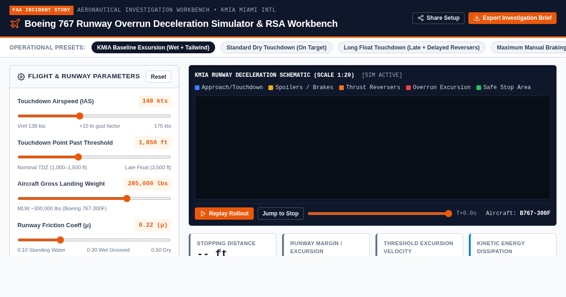Click the 295,000 lbs weight value
The width and height of the screenshot is (566, 297).
click(148, 184)
